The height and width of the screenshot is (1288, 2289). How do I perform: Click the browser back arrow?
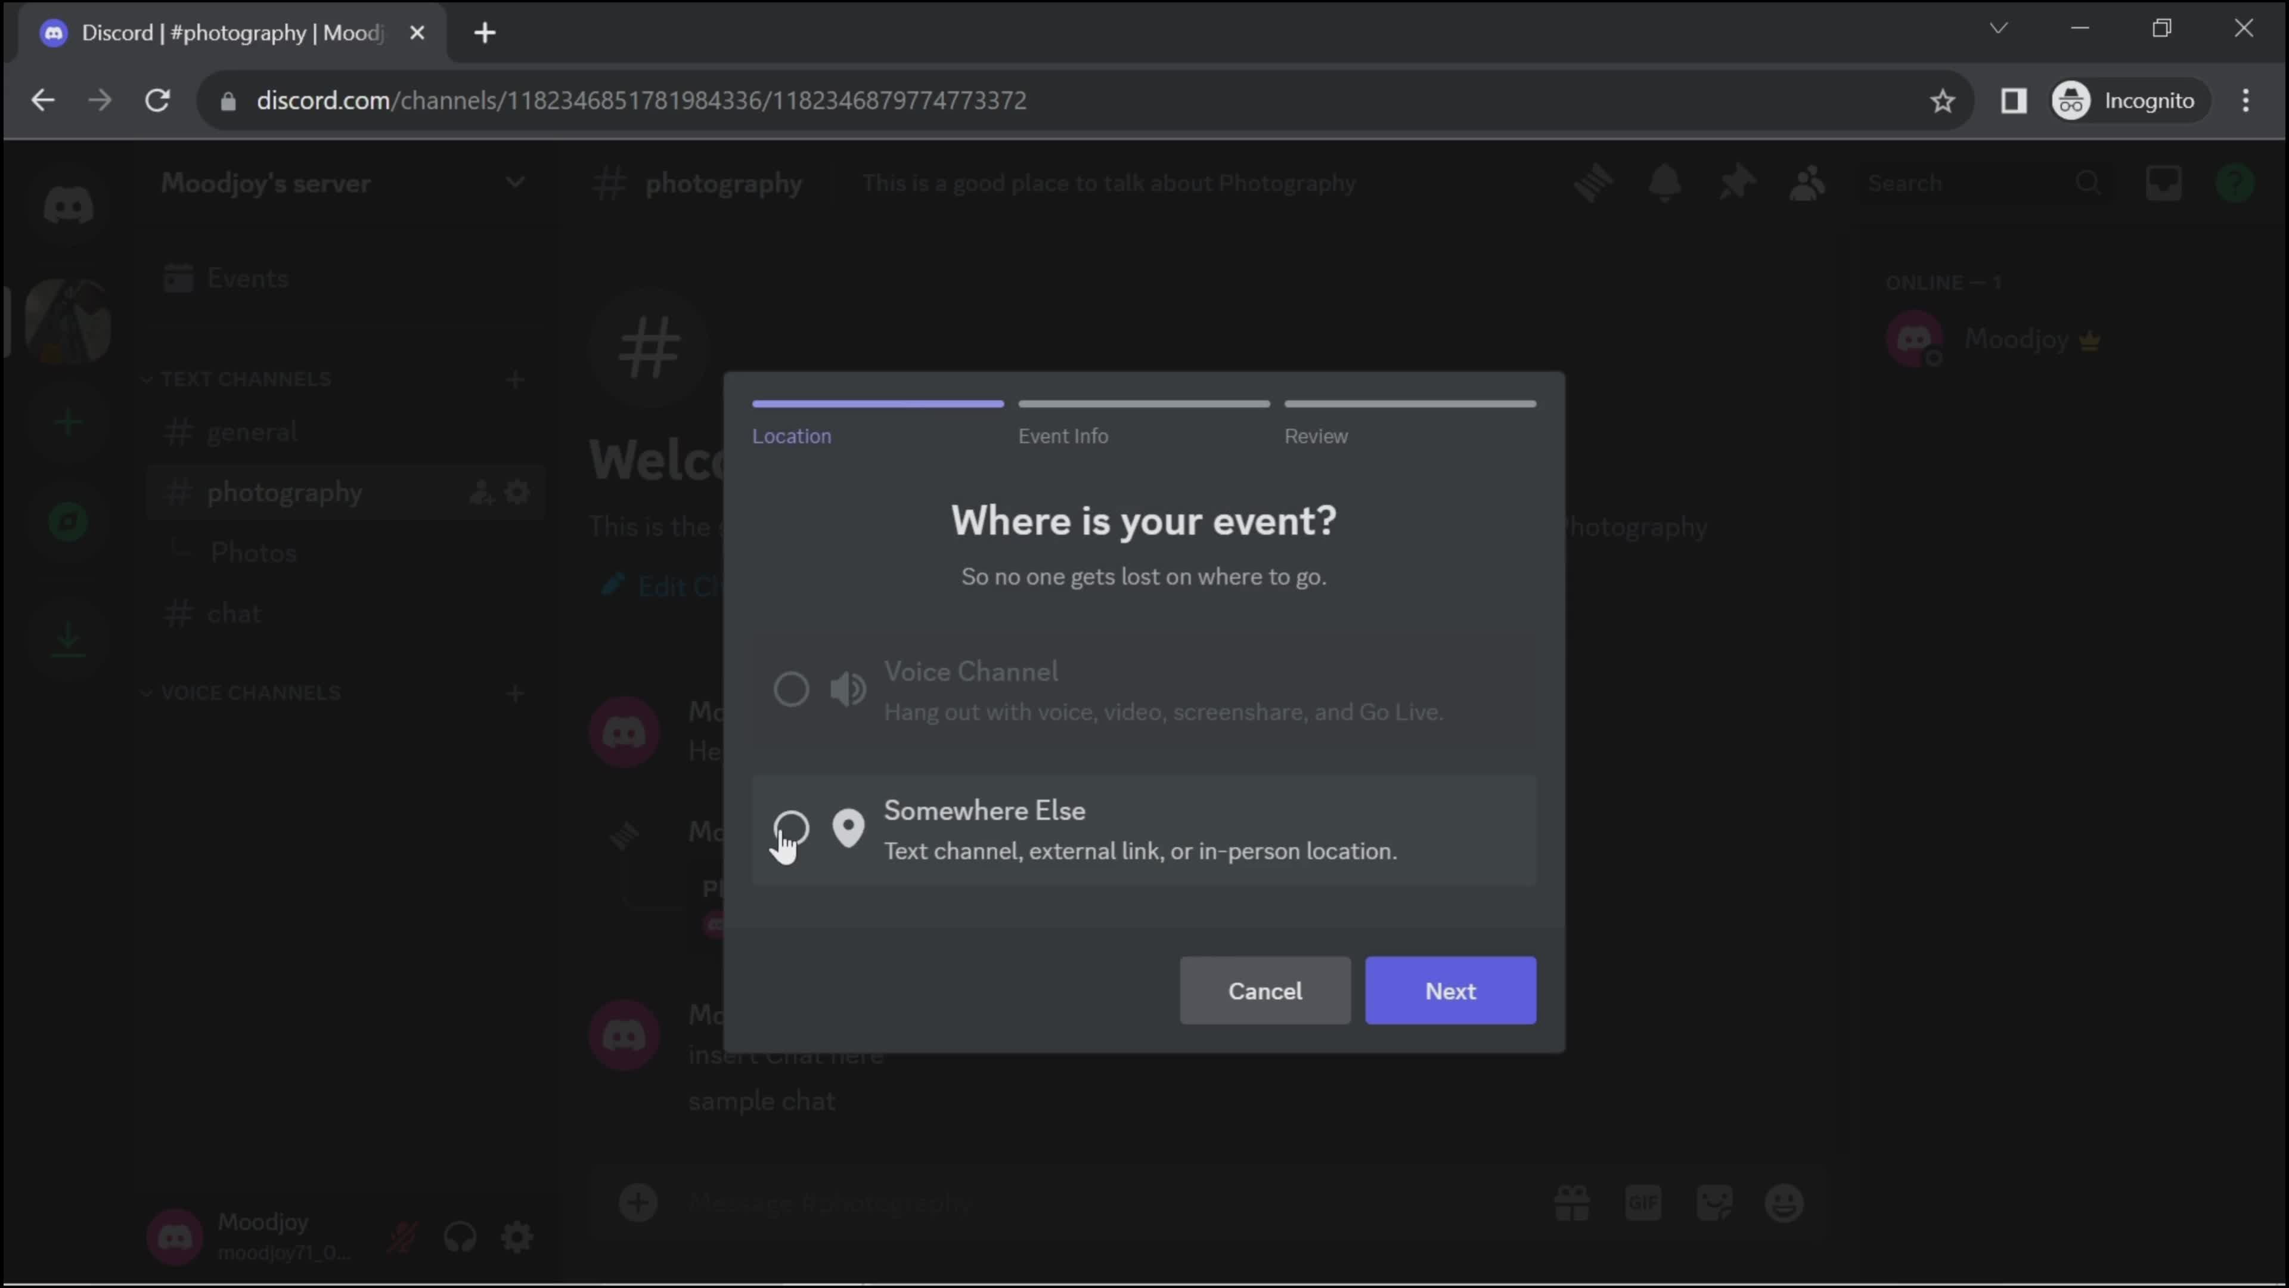tap(43, 100)
